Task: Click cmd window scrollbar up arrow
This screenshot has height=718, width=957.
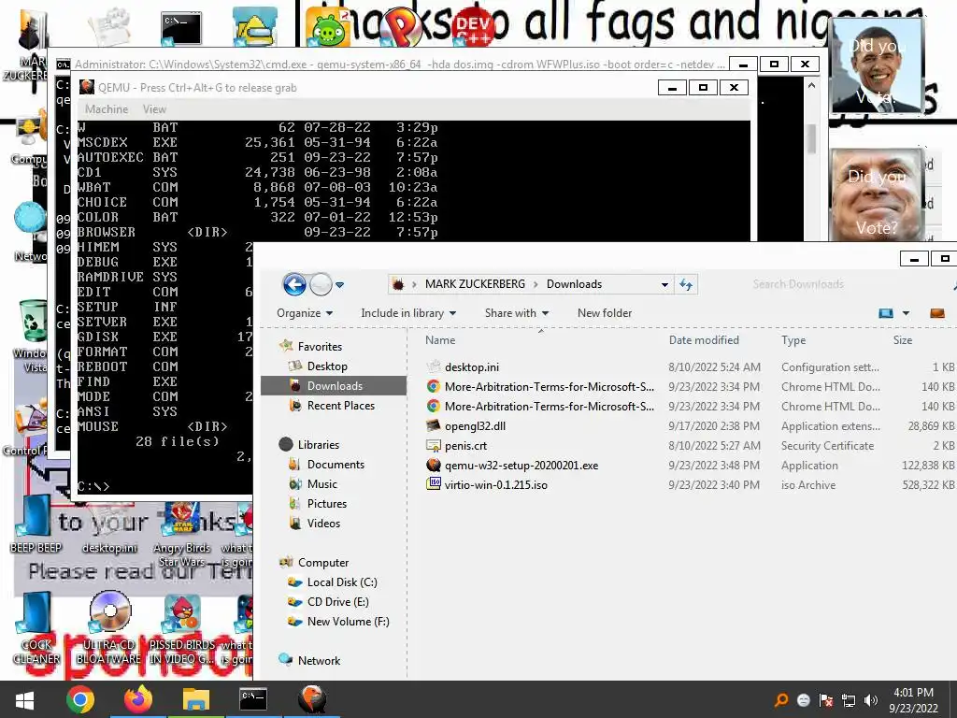Action: click(811, 86)
